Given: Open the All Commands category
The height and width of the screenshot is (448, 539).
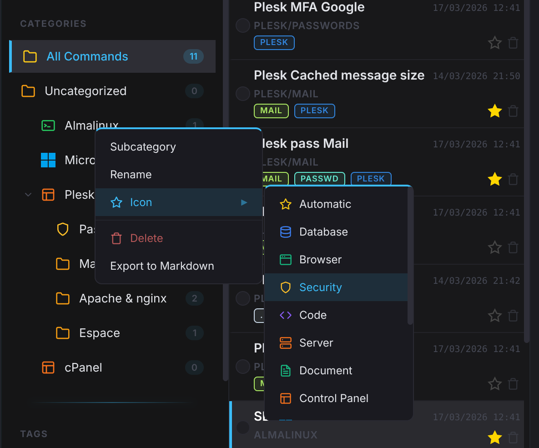Looking at the screenshot, I should 112,56.
